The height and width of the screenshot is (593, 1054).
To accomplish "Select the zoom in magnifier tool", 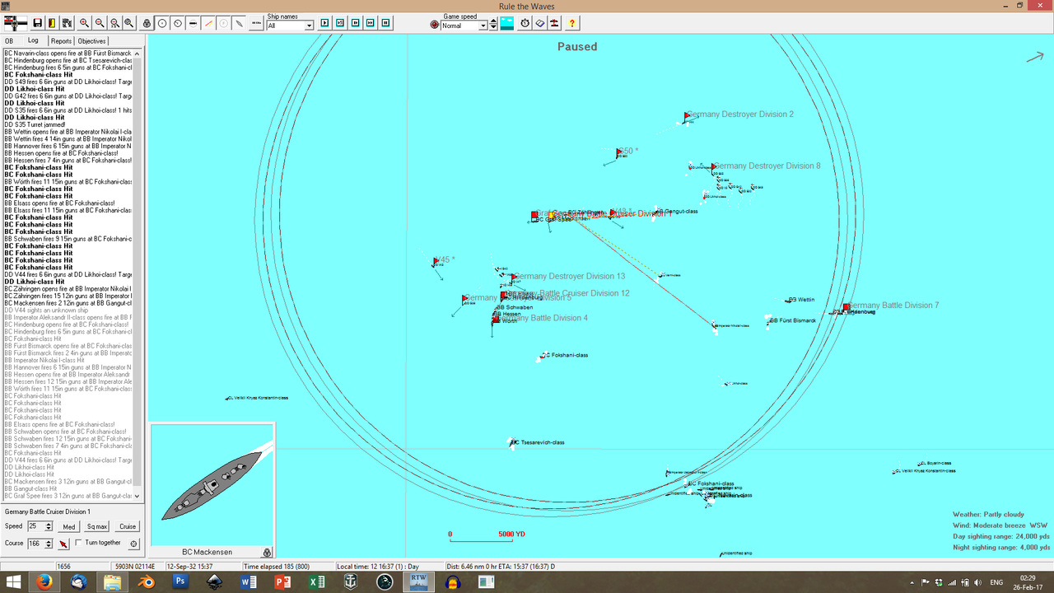I will (x=83, y=23).
